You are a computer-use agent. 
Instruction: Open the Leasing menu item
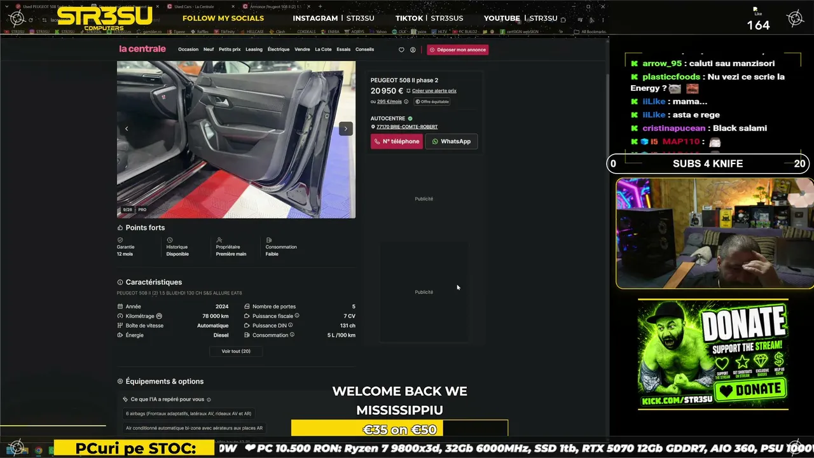pos(254,50)
